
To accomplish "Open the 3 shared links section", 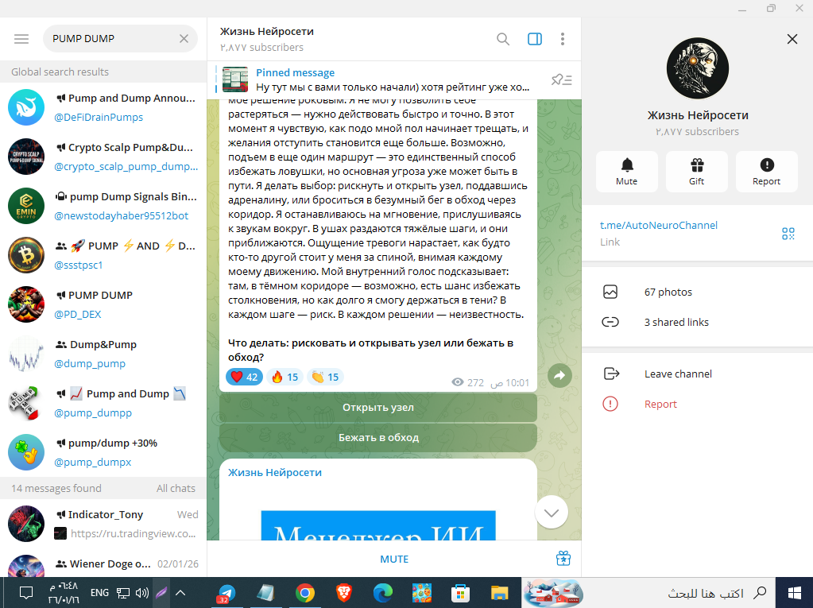I will (x=698, y=323).
